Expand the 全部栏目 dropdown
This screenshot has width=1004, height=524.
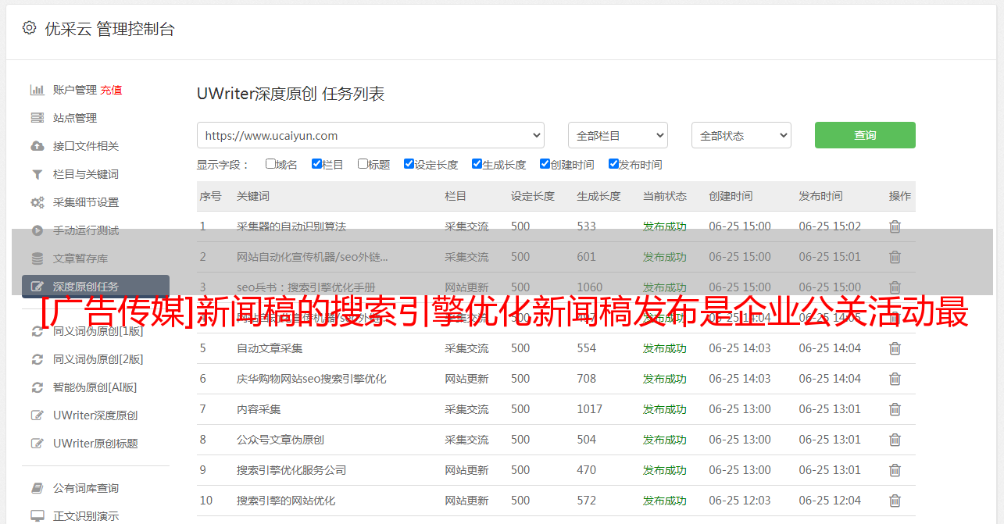(x=617, y=135)
